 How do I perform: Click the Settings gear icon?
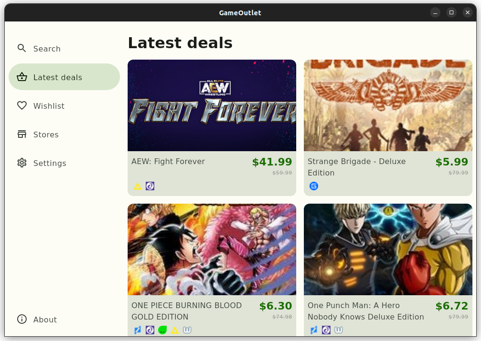tap(22, 163)
